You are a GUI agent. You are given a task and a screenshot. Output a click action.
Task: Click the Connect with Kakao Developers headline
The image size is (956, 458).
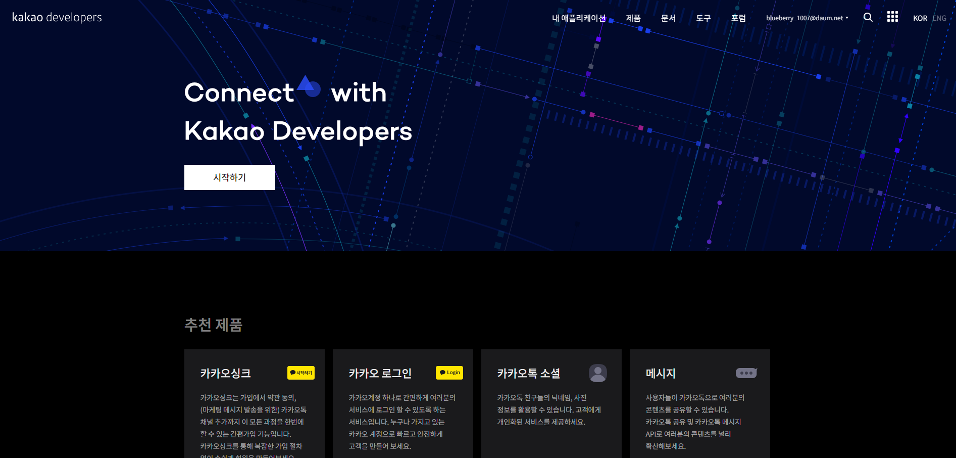[298, 111]
